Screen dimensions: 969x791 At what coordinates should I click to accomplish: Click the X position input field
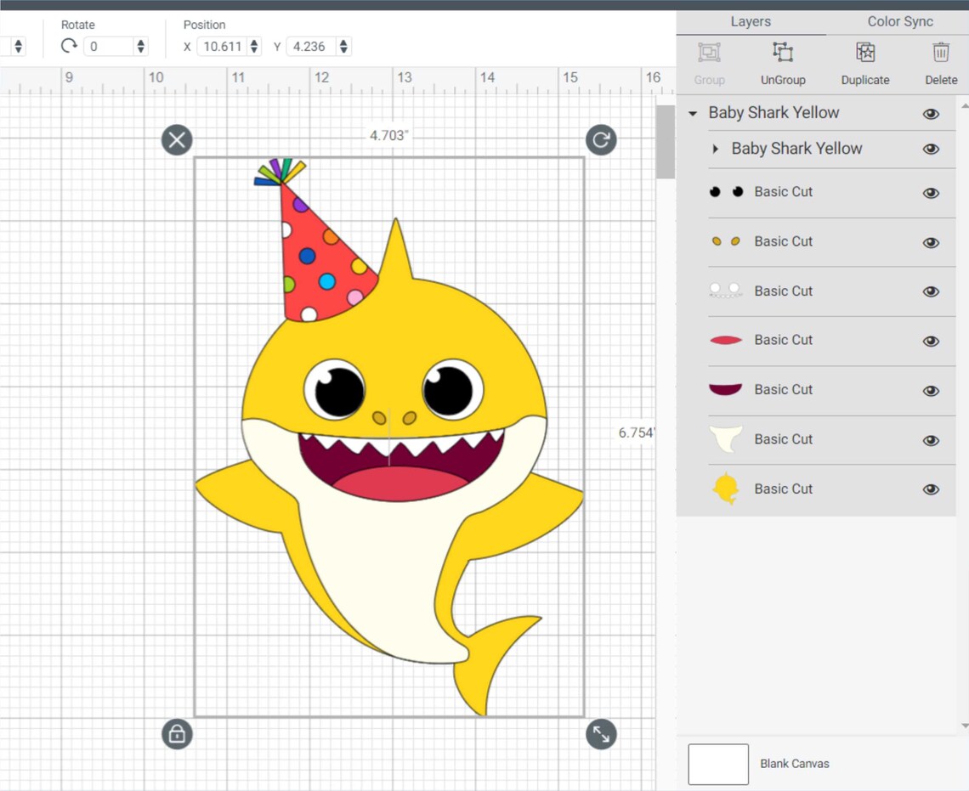223,47
